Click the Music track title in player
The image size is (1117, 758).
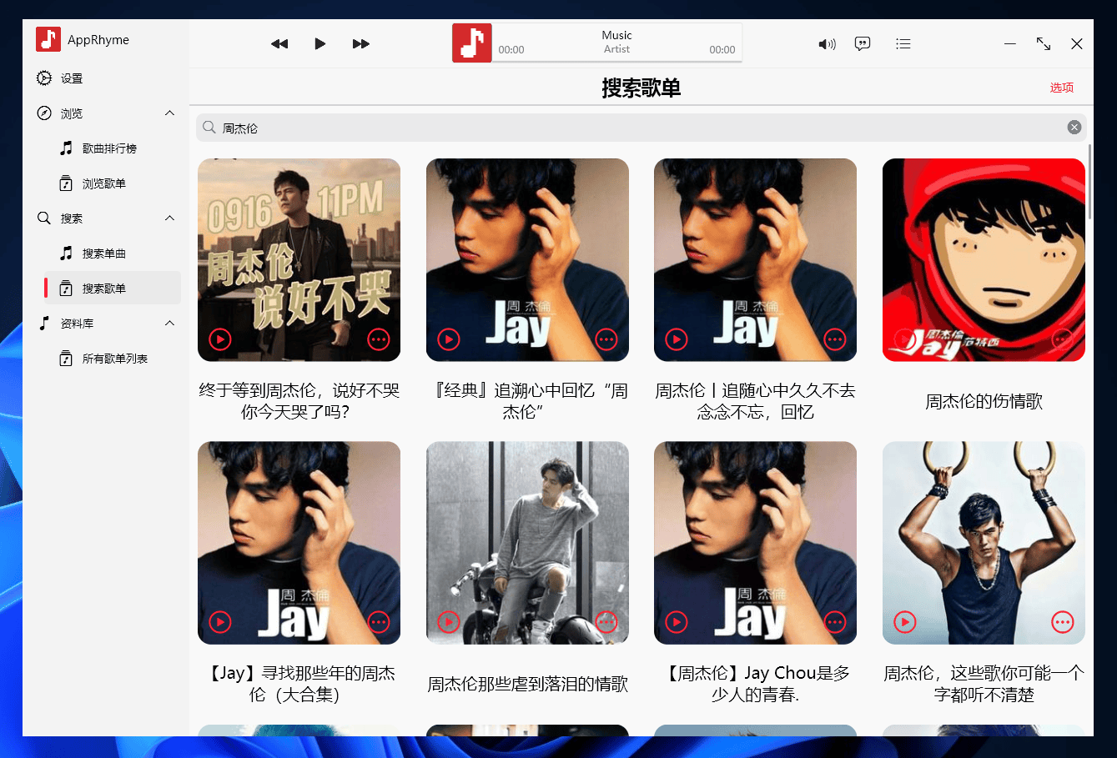coord(616,35)
